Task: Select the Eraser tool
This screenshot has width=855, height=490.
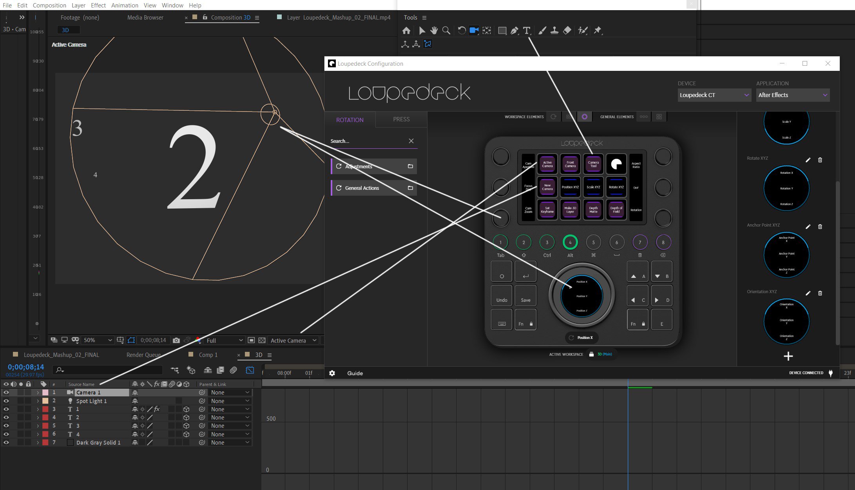Action: tap(567, 31)
